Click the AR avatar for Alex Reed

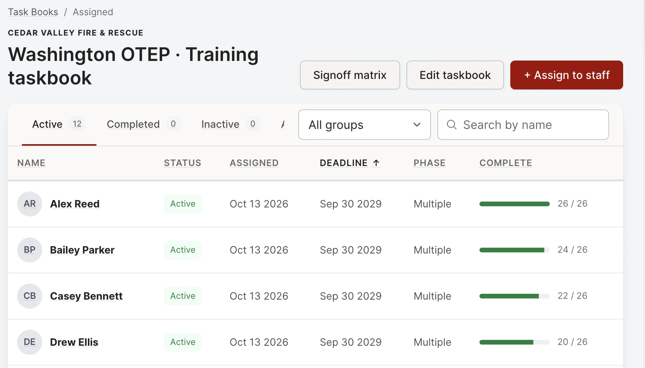[30, 204]
